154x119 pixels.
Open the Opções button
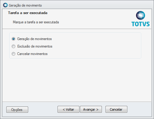[x=17, y=110]
